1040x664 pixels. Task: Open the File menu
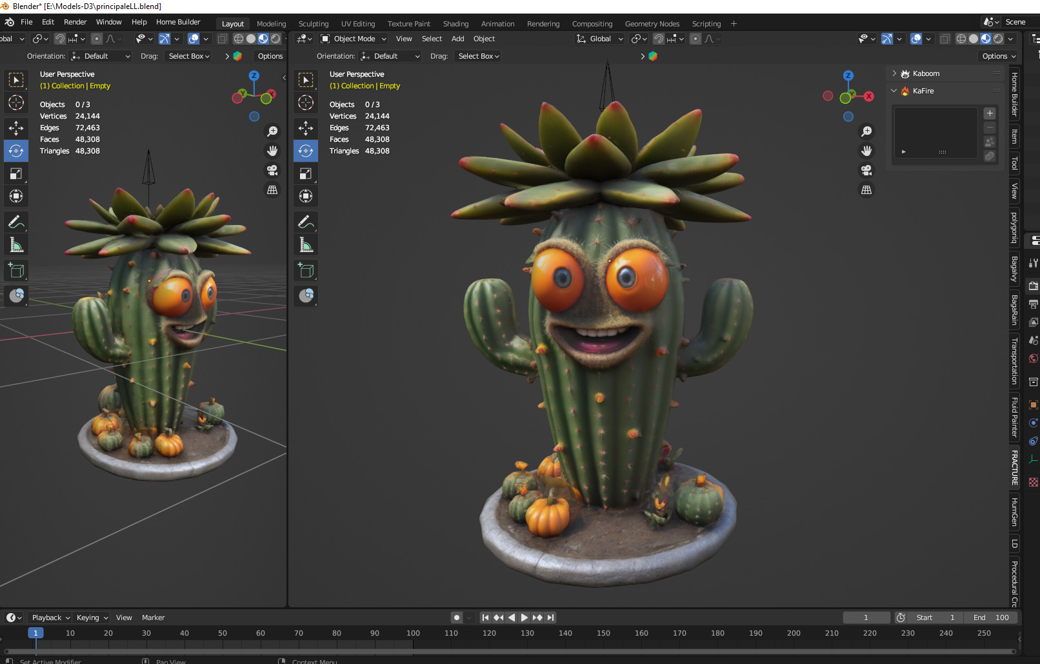pyautogui.click(x=26, y=22)
